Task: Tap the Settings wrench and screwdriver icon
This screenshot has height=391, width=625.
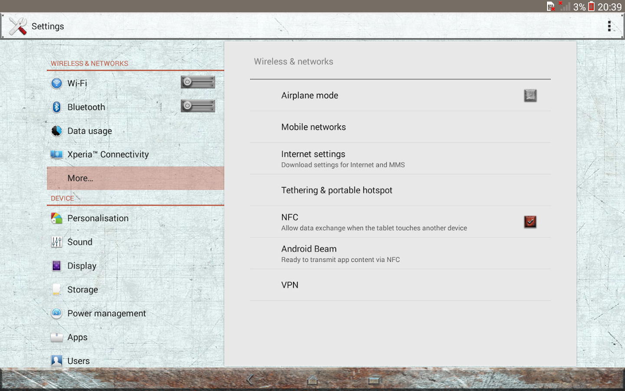Action: tap(18, 27)
